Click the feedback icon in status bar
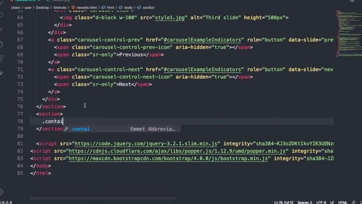This screenshot has height=204, width=362. 354,202
